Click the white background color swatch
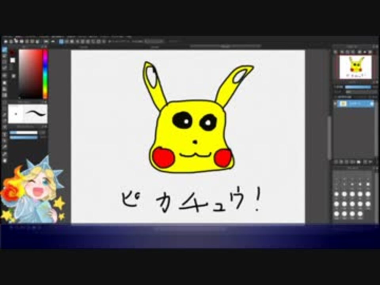The image size is (380, 285). (13, 60)
